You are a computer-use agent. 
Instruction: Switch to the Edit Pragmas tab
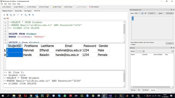pyautogui.click(x=28, y=11)
